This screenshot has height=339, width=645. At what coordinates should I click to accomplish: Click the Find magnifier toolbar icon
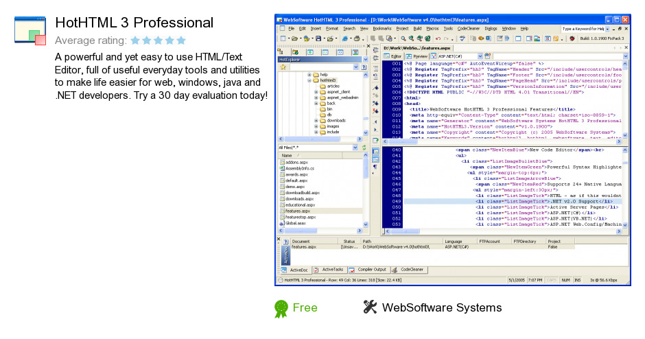point(403,38)
